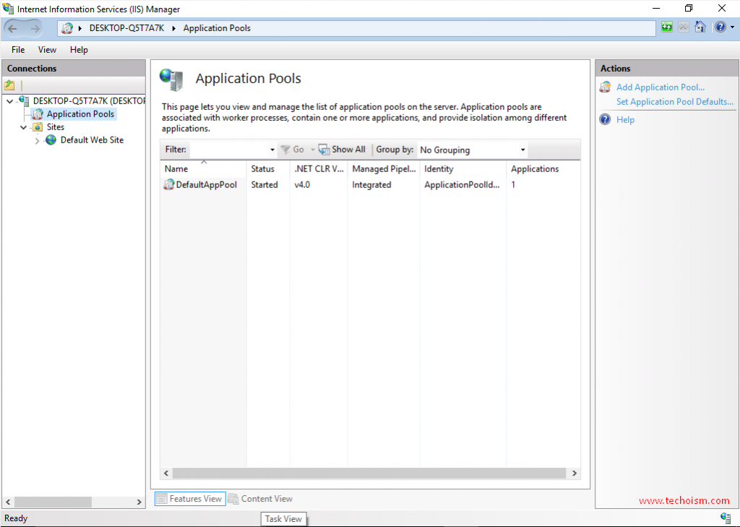Click the Connections pane horizontal scrollbar thumb
Image resolution: width=740 pixels, height=527 pixels.
(x=53, y=502)
